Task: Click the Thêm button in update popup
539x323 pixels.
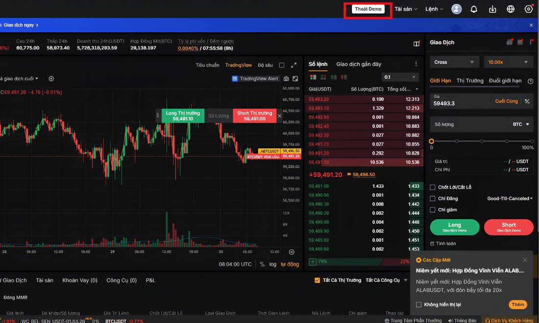Action: [x=518, y=304]
